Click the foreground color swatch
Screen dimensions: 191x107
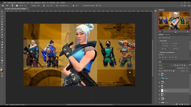(1, 70)
